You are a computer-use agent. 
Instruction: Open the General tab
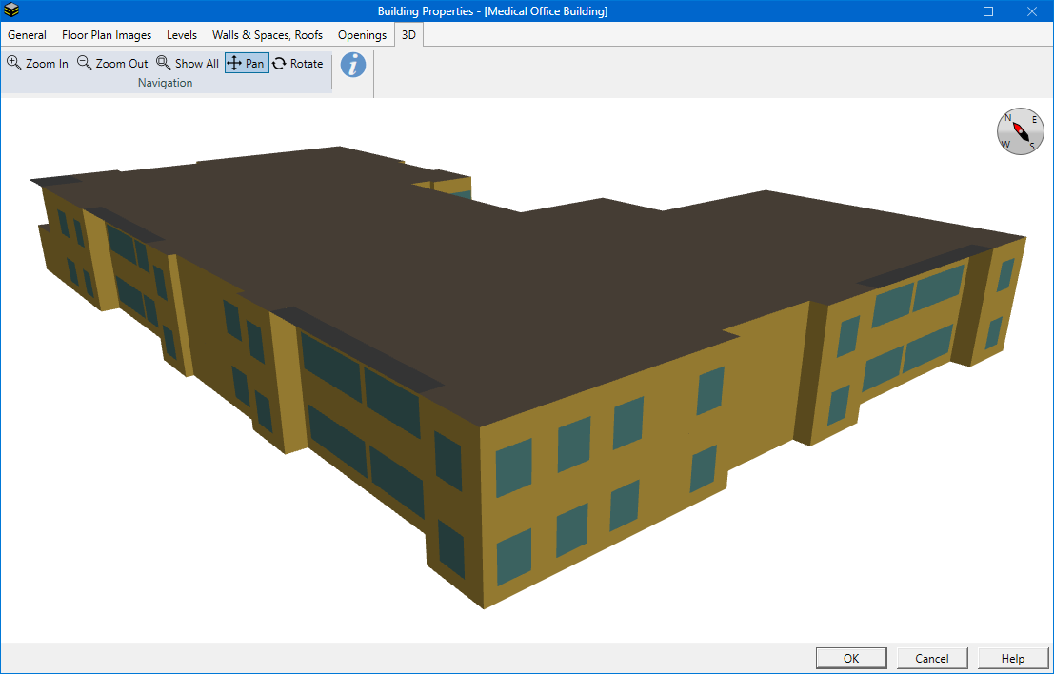tap(27, 35)
